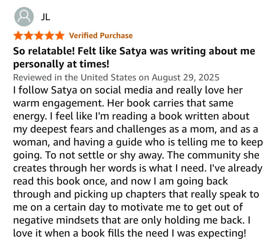
Task: Click the gray profile avatar icon
Action: (x=24, y=17)
